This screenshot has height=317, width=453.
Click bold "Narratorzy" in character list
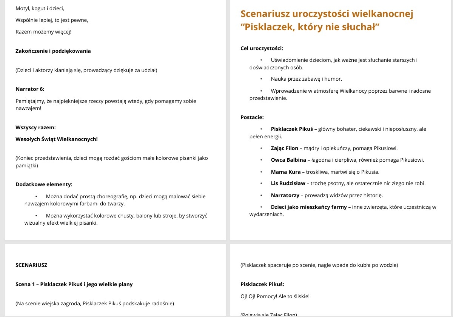(x=285, y=195)
